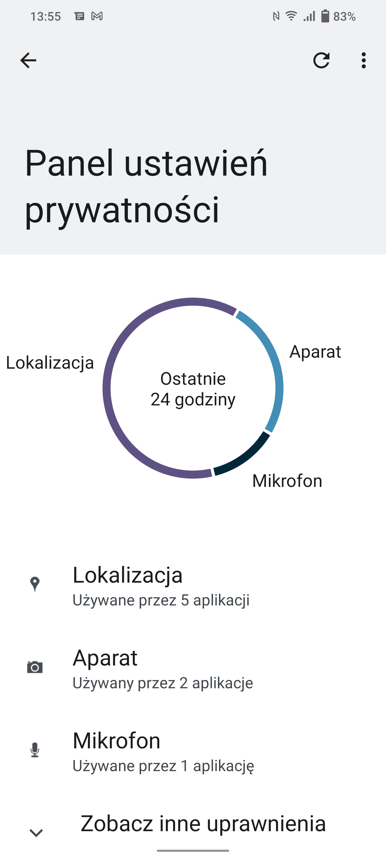The height and width of the screenshot is (858, 386).
Task: Refresh the privacy dashboard data
Action: (x=321, y=60)
